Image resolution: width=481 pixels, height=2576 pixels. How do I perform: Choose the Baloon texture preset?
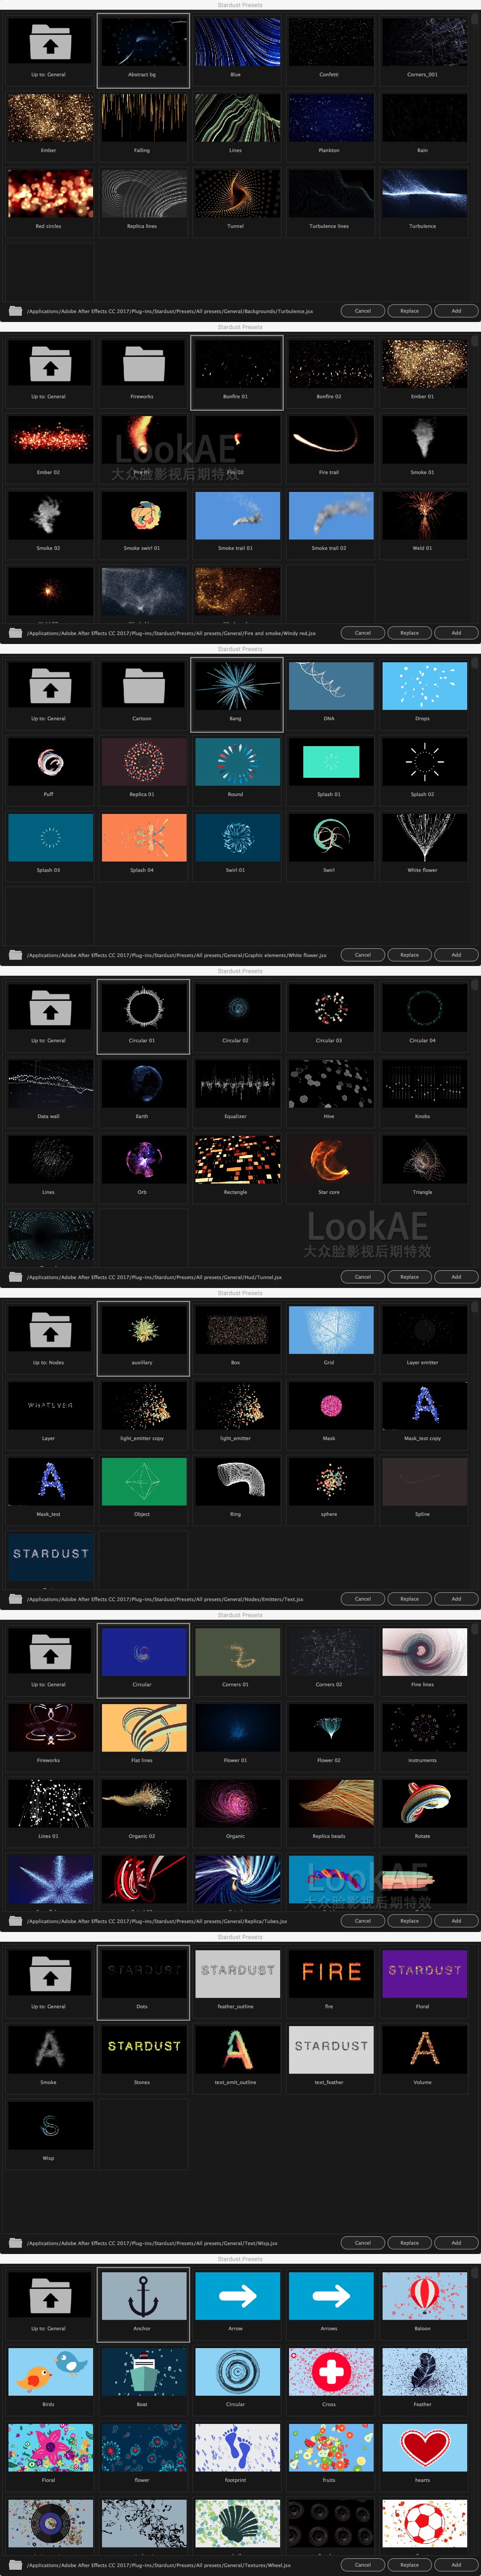(x=424, y=2296)
